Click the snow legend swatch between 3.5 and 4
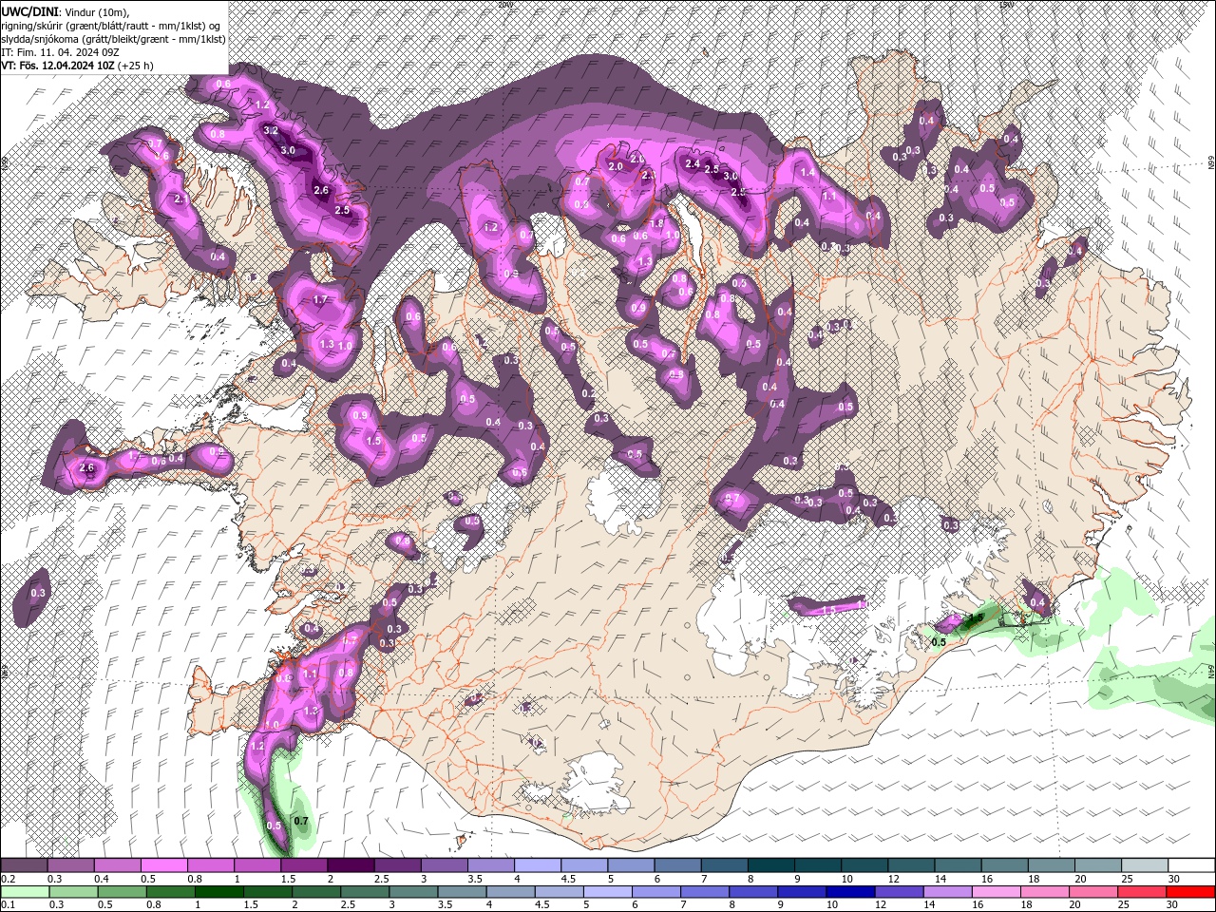Viewport: 1216px width, 912px height. click(x=490, y=865)
